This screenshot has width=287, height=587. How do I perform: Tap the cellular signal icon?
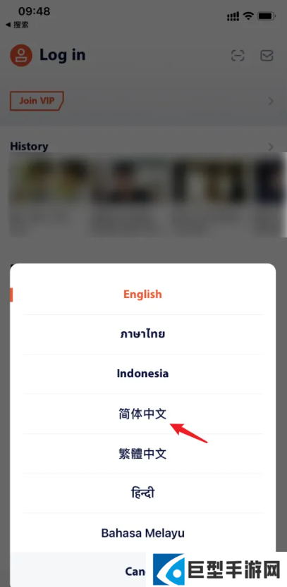tap(233, 16)
